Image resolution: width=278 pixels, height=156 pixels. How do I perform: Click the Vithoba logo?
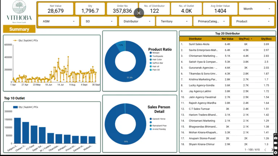[x=19, y=12]
